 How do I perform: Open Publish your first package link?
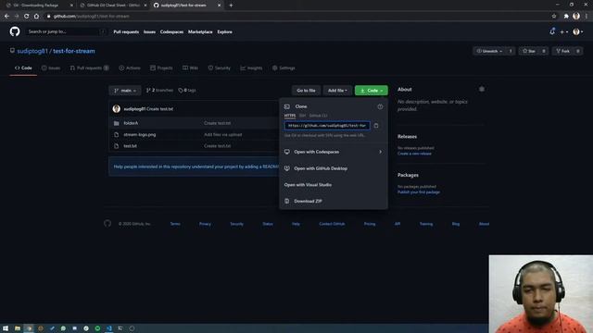[x=418, y=192]
